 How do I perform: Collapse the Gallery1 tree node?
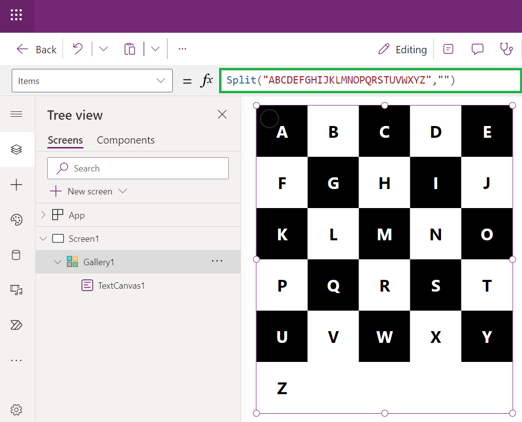pos(58,262)
